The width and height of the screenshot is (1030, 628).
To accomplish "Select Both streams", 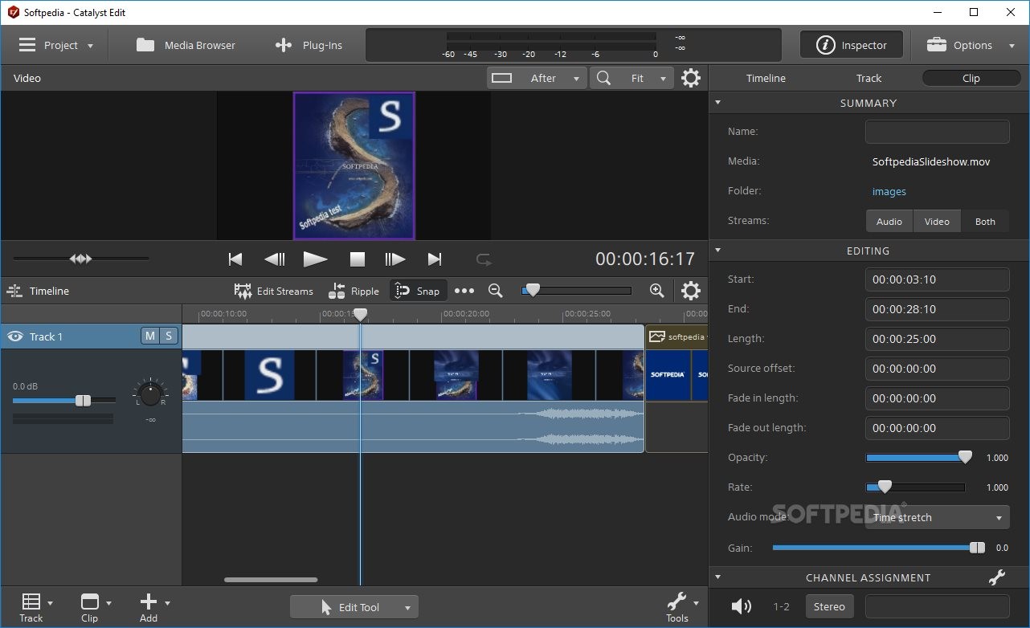I will point(985,222).
